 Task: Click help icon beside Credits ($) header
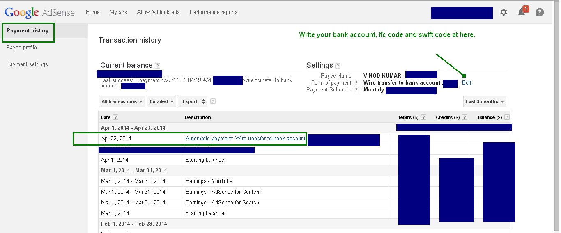(x=465, y=117)
